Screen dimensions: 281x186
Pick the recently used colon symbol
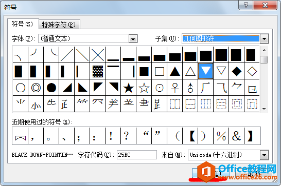(98, 136)
